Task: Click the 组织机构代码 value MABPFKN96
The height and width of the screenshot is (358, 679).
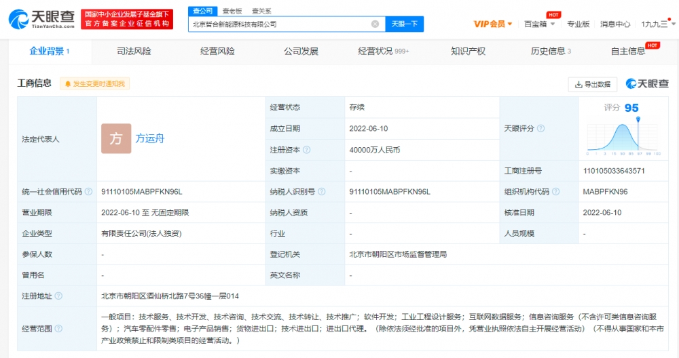Action: 605,191
